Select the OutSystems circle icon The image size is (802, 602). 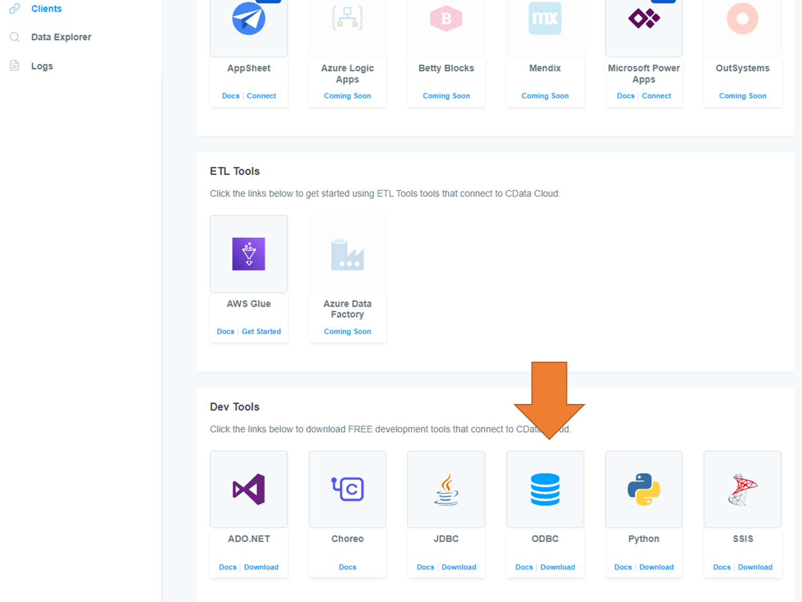[742, 19]
